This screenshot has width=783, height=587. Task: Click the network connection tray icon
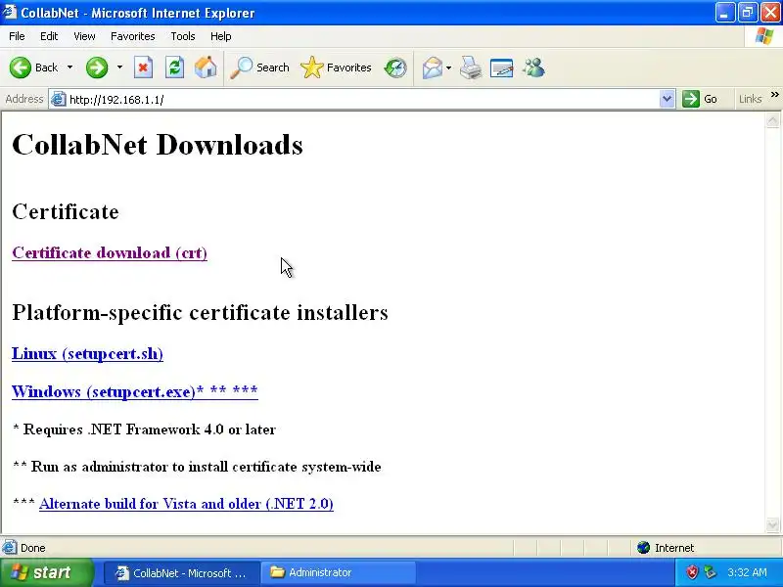click(x=710, y=572)
